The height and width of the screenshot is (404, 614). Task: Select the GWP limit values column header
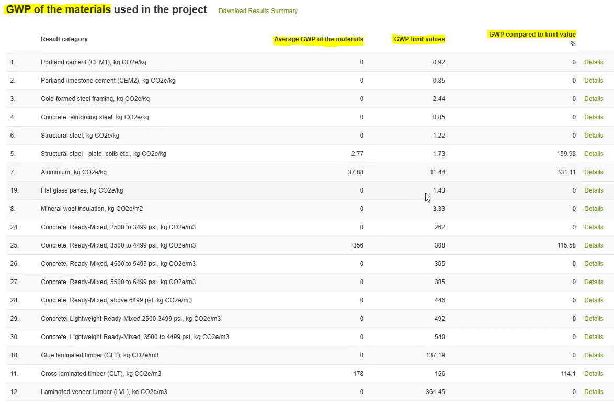419,39
